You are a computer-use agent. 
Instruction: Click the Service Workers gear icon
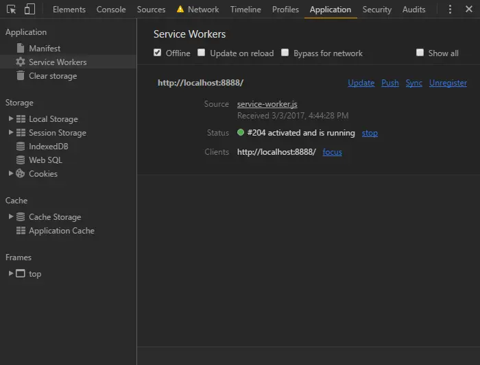(x=21, y=62)
